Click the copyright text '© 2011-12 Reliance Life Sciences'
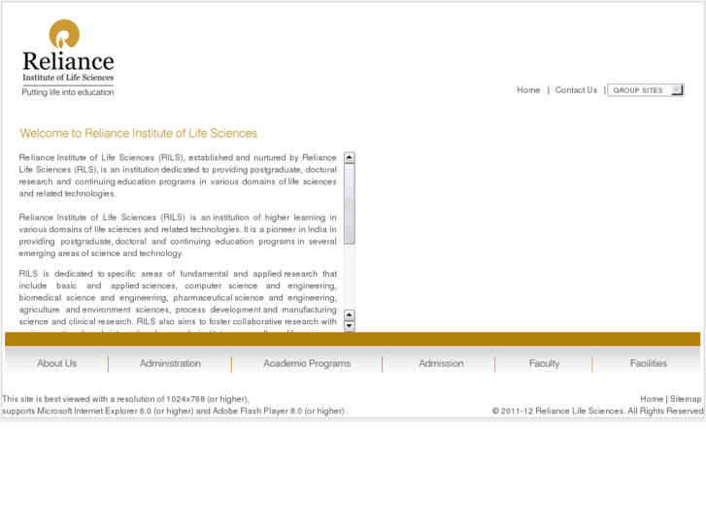The height and width of the screenshot is (529, 706). point(557,411)
